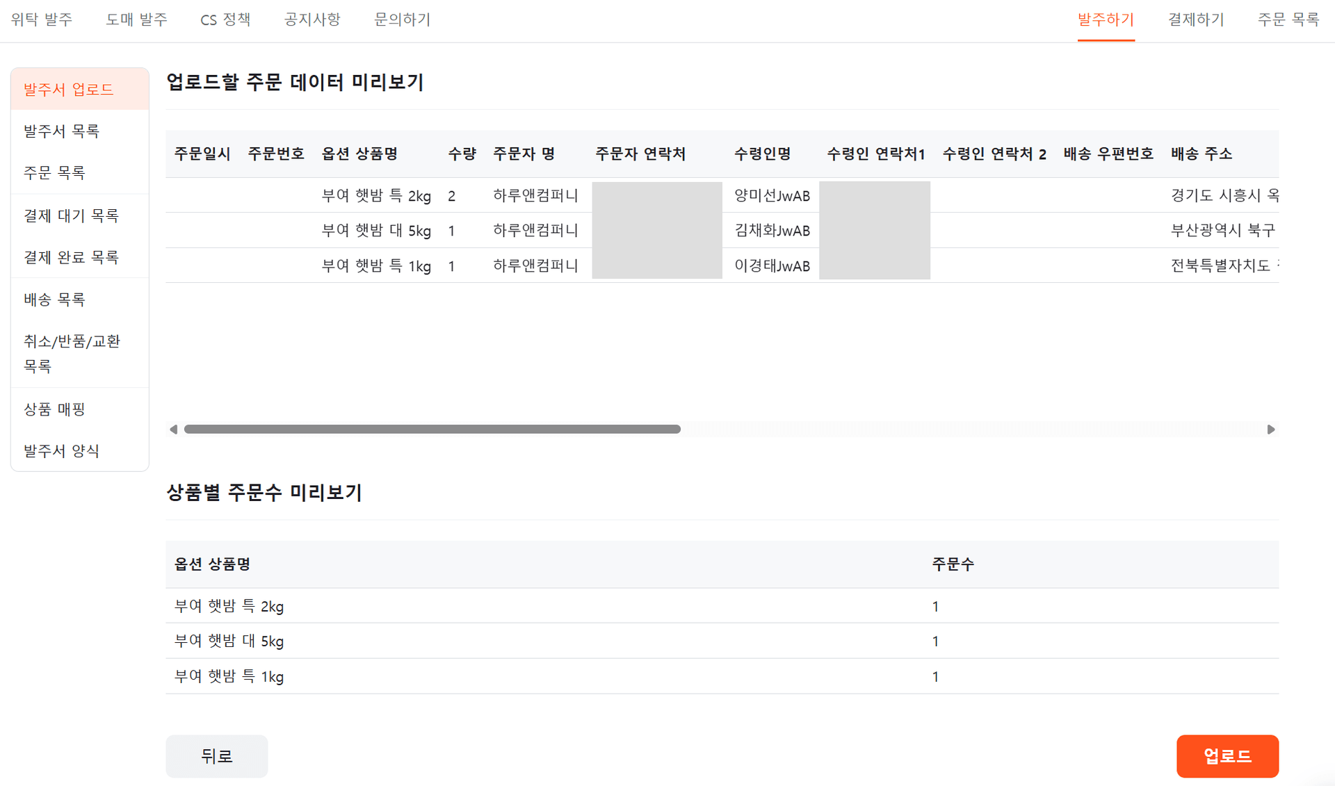Open 도매 발주 menu item

pos(136,20)
